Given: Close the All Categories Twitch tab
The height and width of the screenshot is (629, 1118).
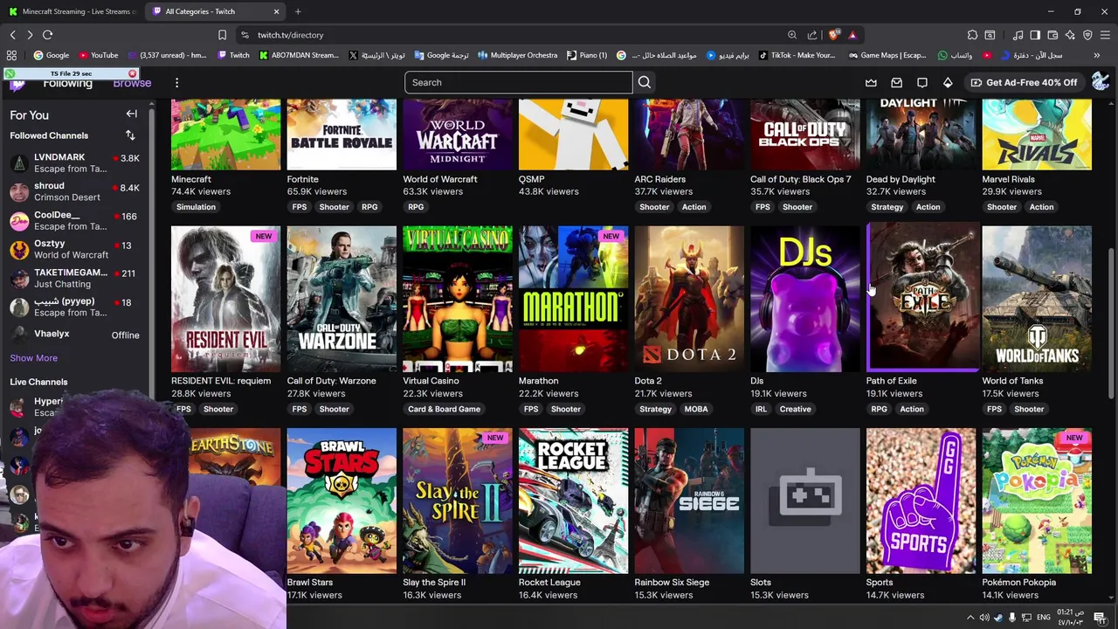Looking at the screenshot, I should (x=276, y=11).
